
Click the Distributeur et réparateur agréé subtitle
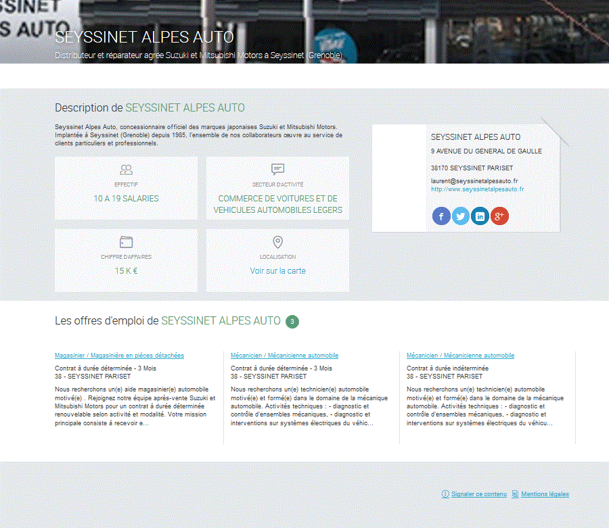(198, 55)
